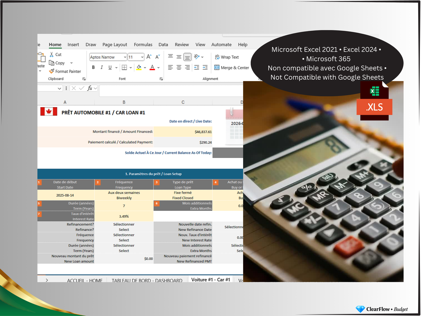Open underline style dropdown arrow

116,68
